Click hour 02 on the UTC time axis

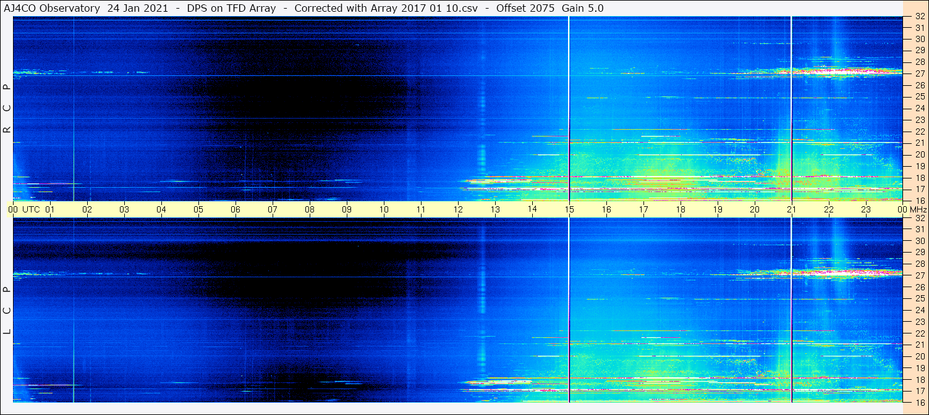pyautogui.click(x=87, y=209)
